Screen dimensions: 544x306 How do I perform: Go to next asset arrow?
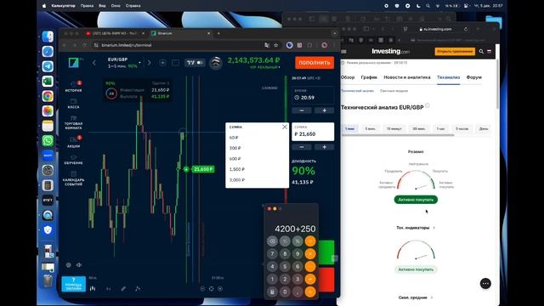pyautogui.click(x=150, y=63)
